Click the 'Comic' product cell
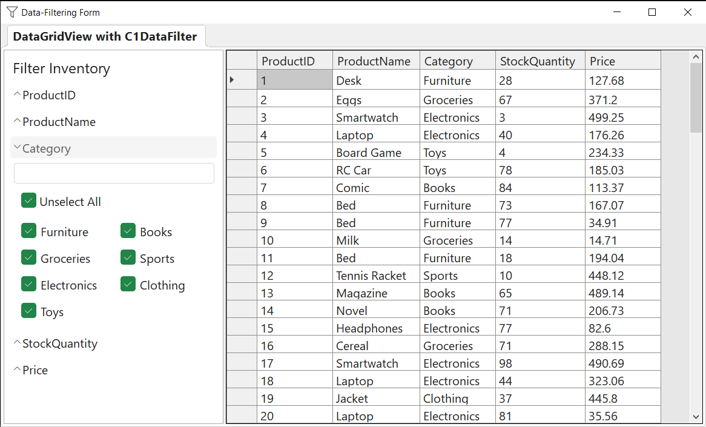Viewport: 706px width, 427px height. coord(377,186)
